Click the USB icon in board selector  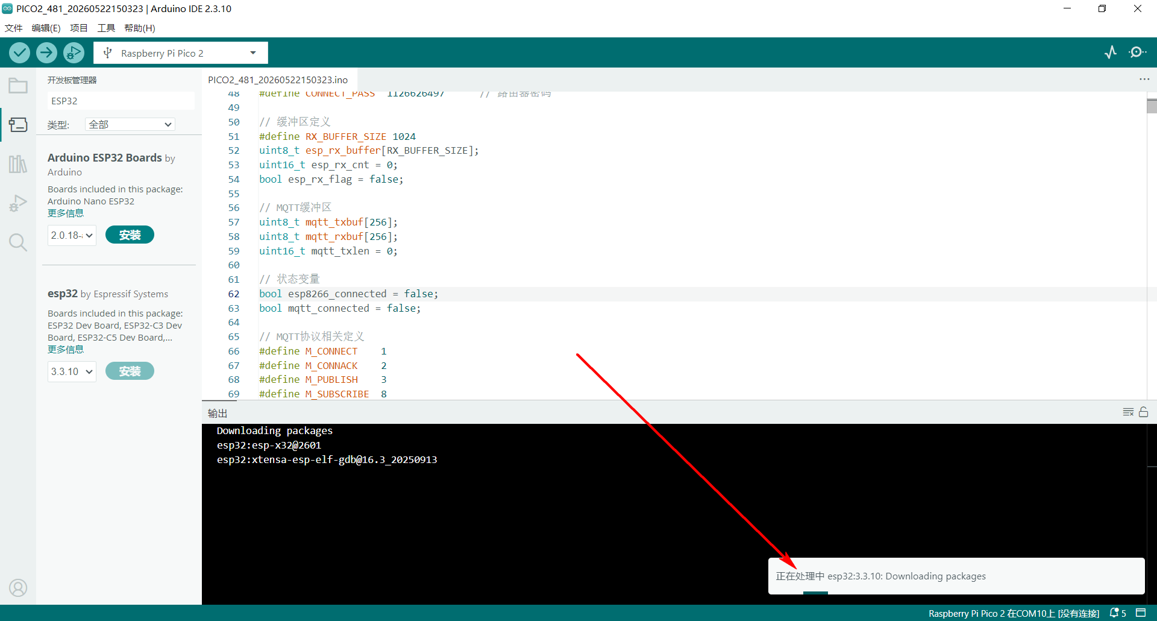108,53
